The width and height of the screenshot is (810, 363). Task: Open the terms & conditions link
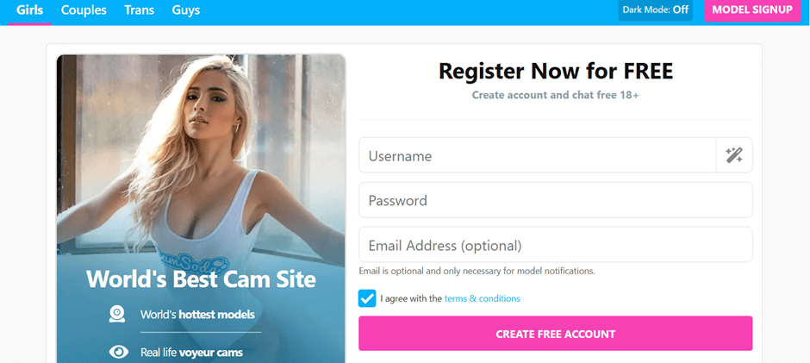point(482,298)
